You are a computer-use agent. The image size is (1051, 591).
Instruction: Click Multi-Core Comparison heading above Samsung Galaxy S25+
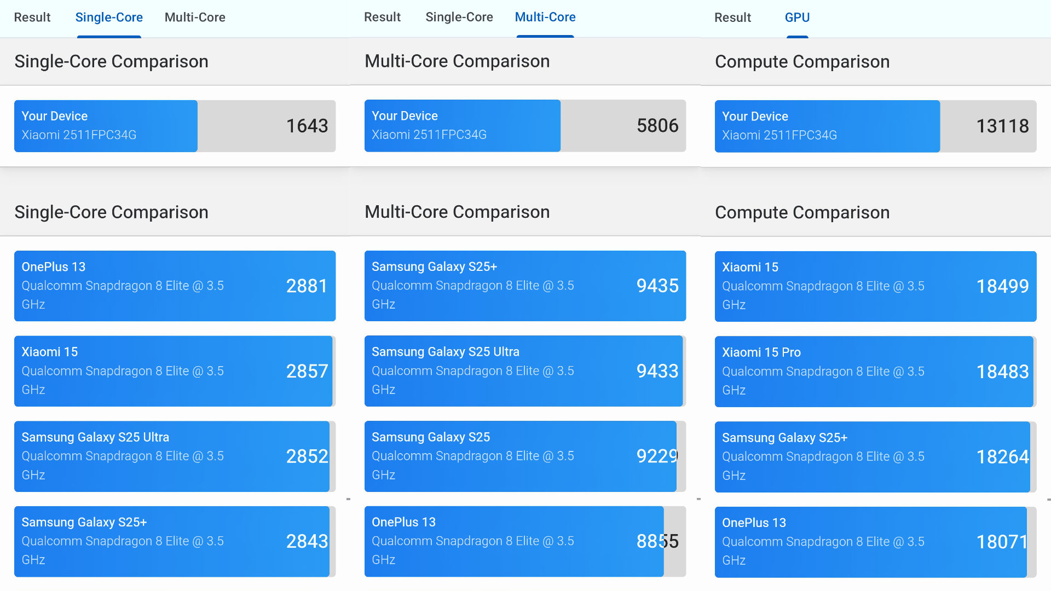[457, 212]
